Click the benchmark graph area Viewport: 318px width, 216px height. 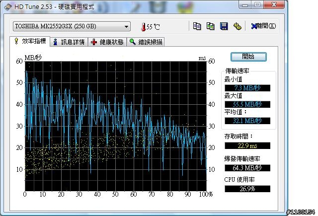point(116,126)
